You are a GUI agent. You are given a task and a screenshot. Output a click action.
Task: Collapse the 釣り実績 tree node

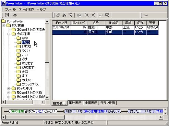point(4,26)
